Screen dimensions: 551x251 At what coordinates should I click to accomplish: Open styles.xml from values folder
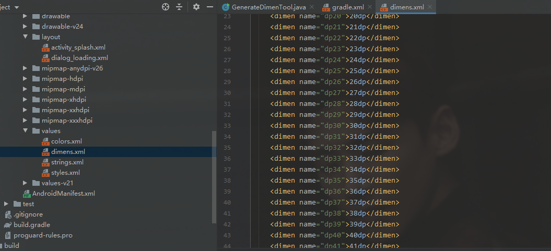pyautogui.click(x=65, y=173)
